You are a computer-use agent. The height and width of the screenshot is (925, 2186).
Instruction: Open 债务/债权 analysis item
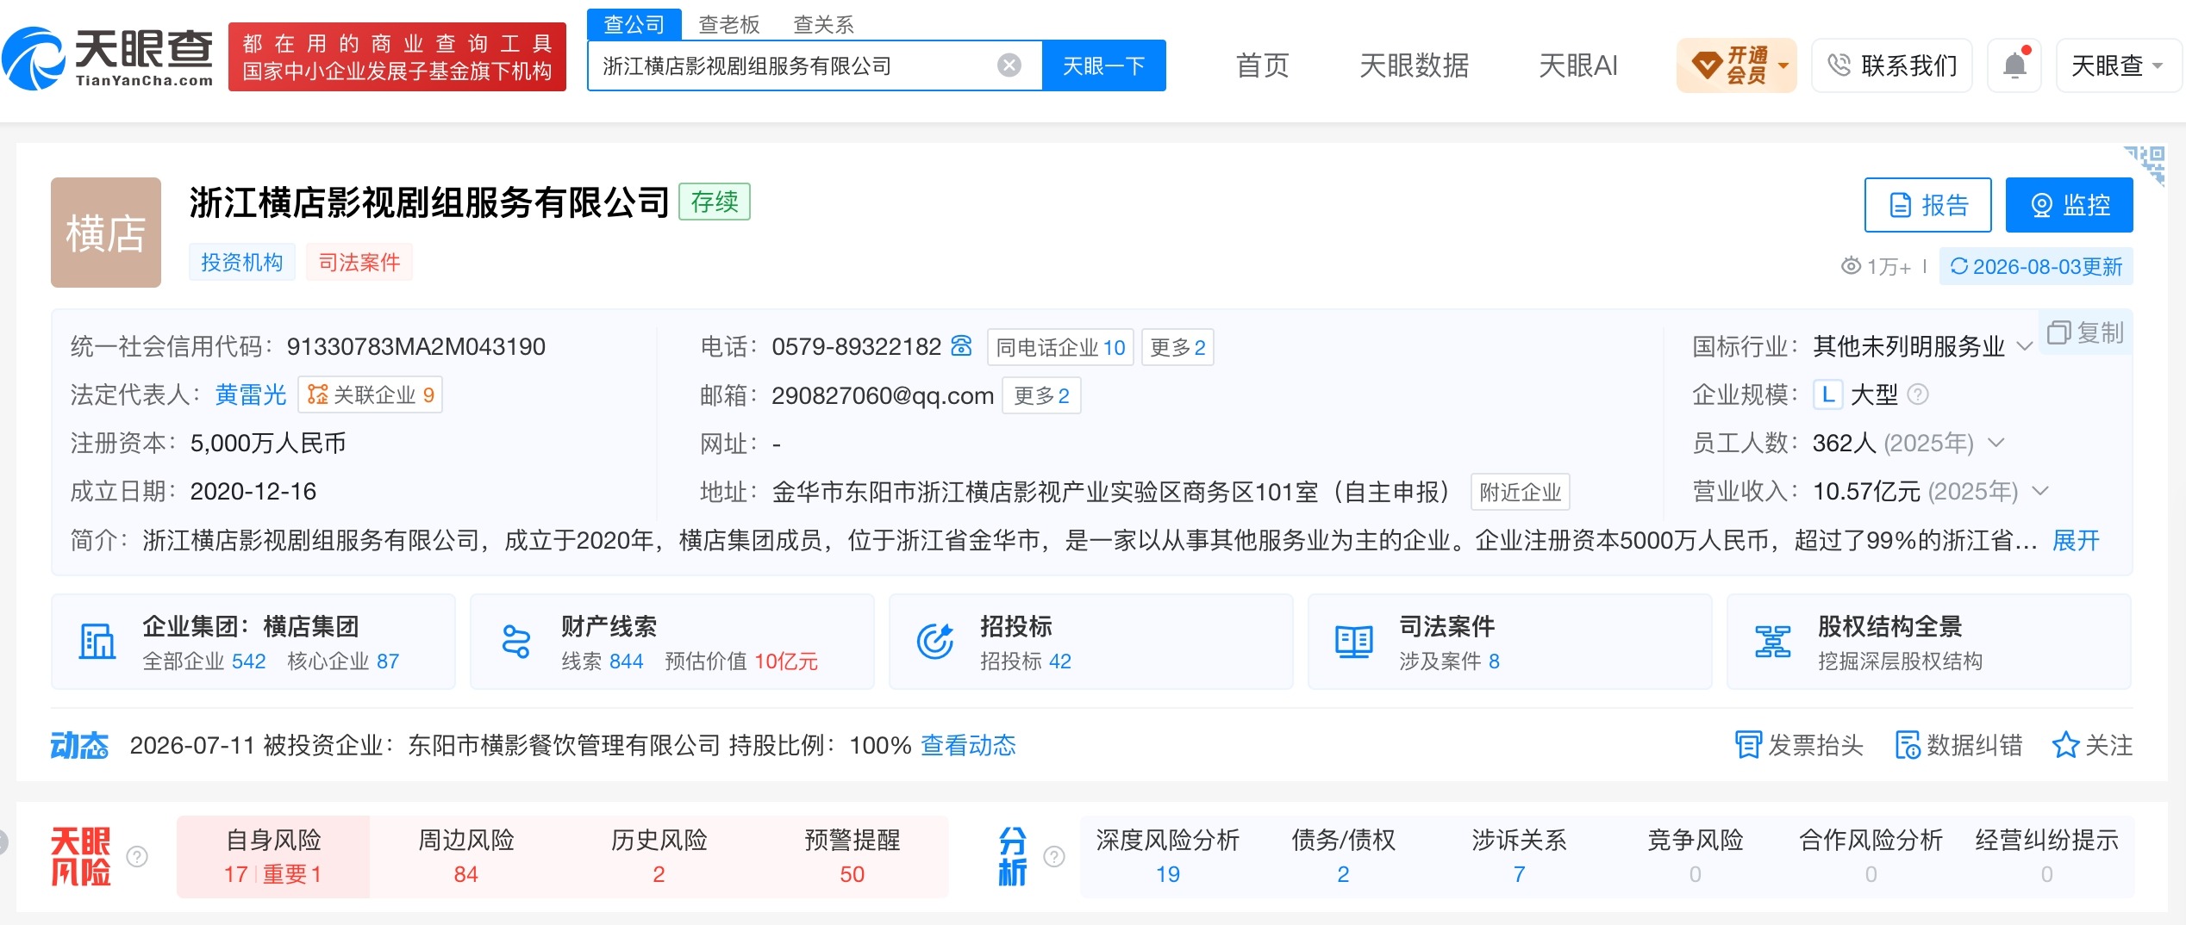(1344, 856)
